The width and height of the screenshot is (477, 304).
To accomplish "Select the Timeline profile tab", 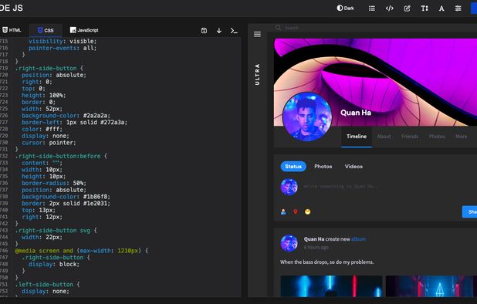I will coord(357,137).
